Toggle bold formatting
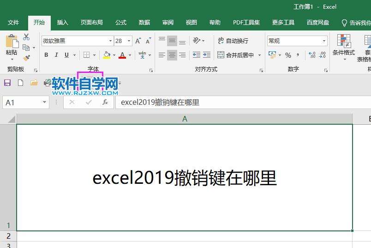Image resolution: width=371 pixels, height=248 pixels. click(x=46, y=55)
